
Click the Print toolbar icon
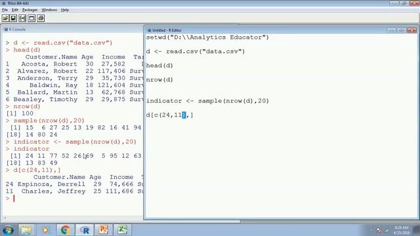coord(41,18)
